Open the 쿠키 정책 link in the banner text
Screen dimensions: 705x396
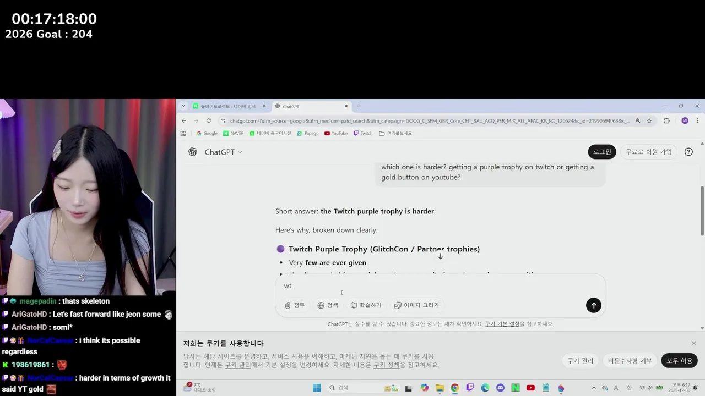(x=387, y=365)
